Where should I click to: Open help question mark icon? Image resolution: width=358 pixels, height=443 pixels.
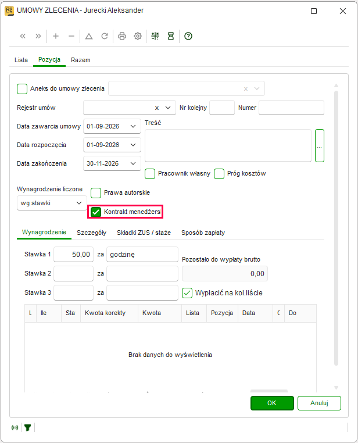click(x=188, y=36)
